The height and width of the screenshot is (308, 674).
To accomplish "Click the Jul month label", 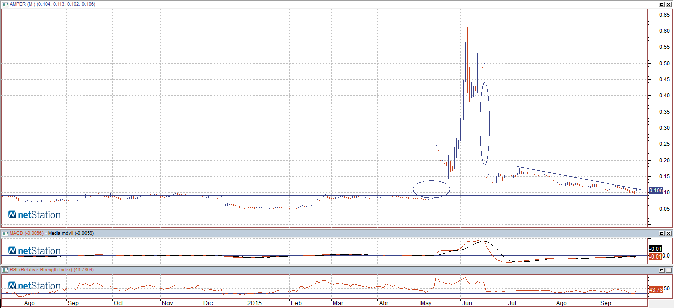I will click(512, 304).
